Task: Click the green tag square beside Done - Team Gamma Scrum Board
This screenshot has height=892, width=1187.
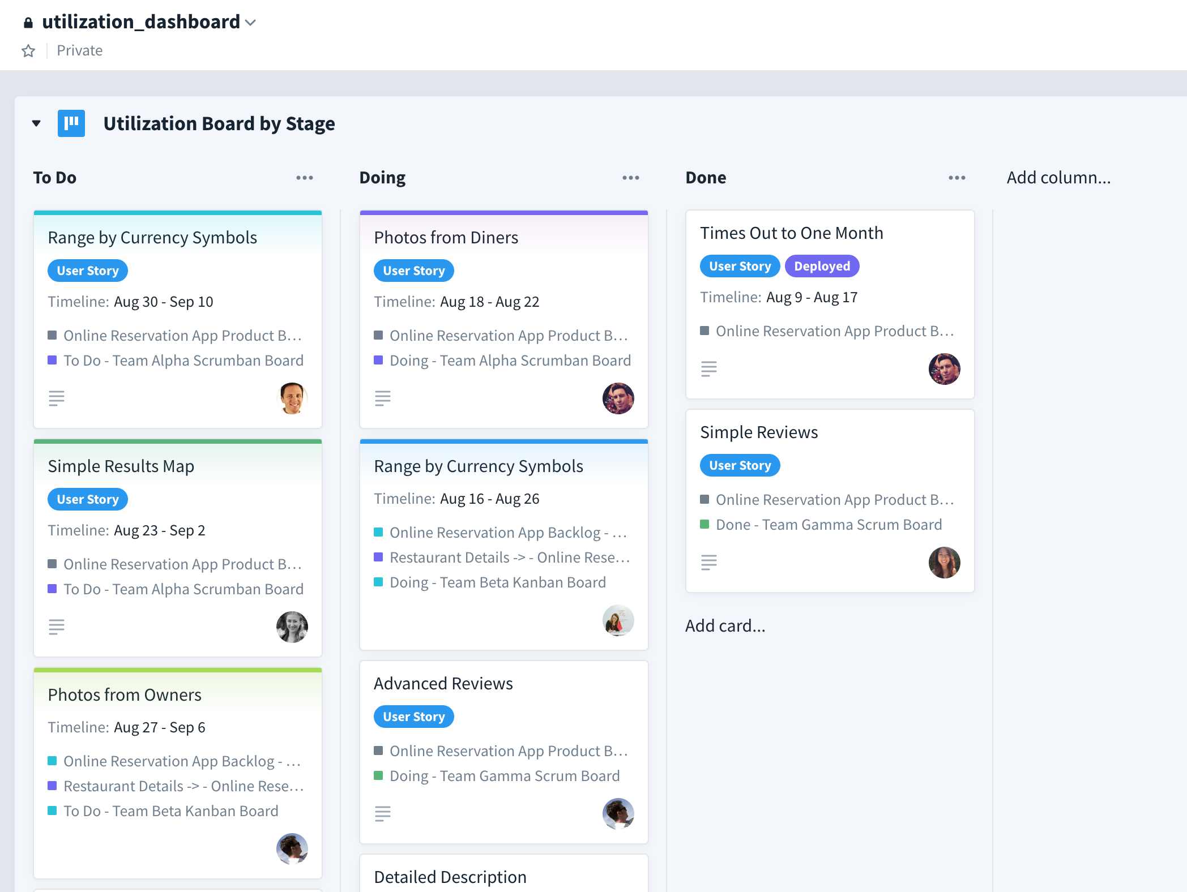Action: 704,524
